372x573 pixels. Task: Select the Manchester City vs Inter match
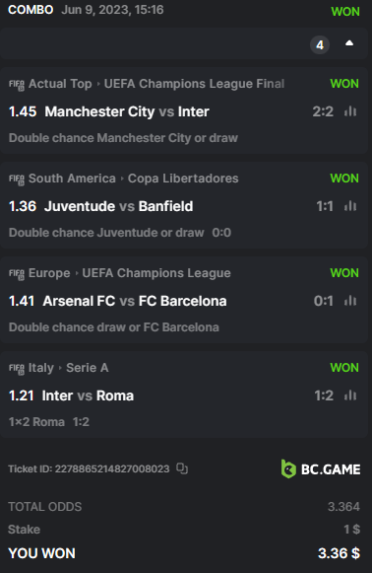(x=127, y=111)
